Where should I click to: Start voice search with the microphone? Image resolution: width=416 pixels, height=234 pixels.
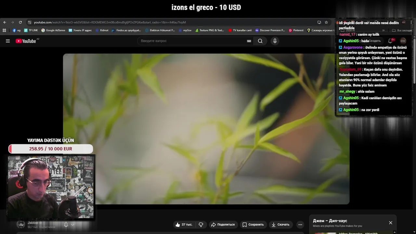(275, 41)
